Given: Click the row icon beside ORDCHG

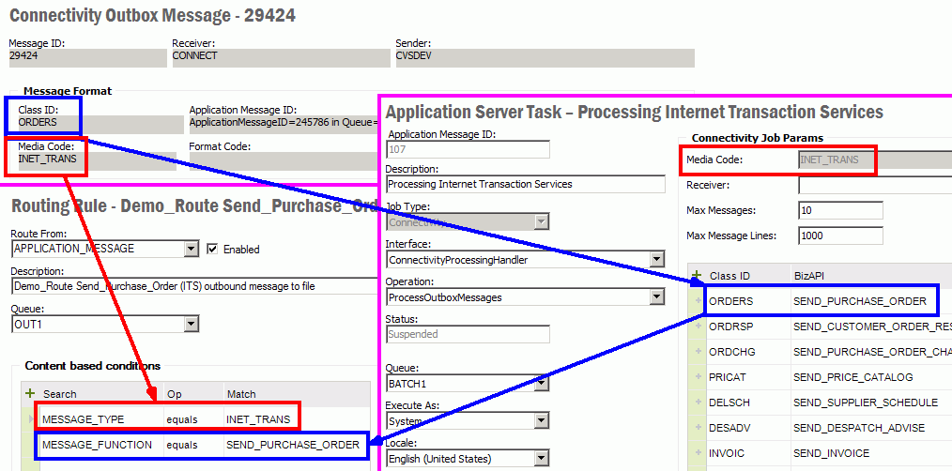Looking at the screenshot, I should click(x=697, y=352).
